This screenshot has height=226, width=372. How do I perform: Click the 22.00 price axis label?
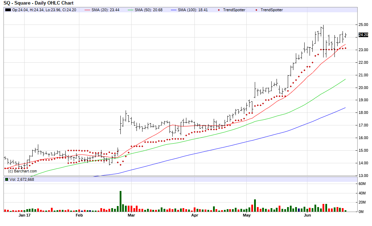(363, 62)
